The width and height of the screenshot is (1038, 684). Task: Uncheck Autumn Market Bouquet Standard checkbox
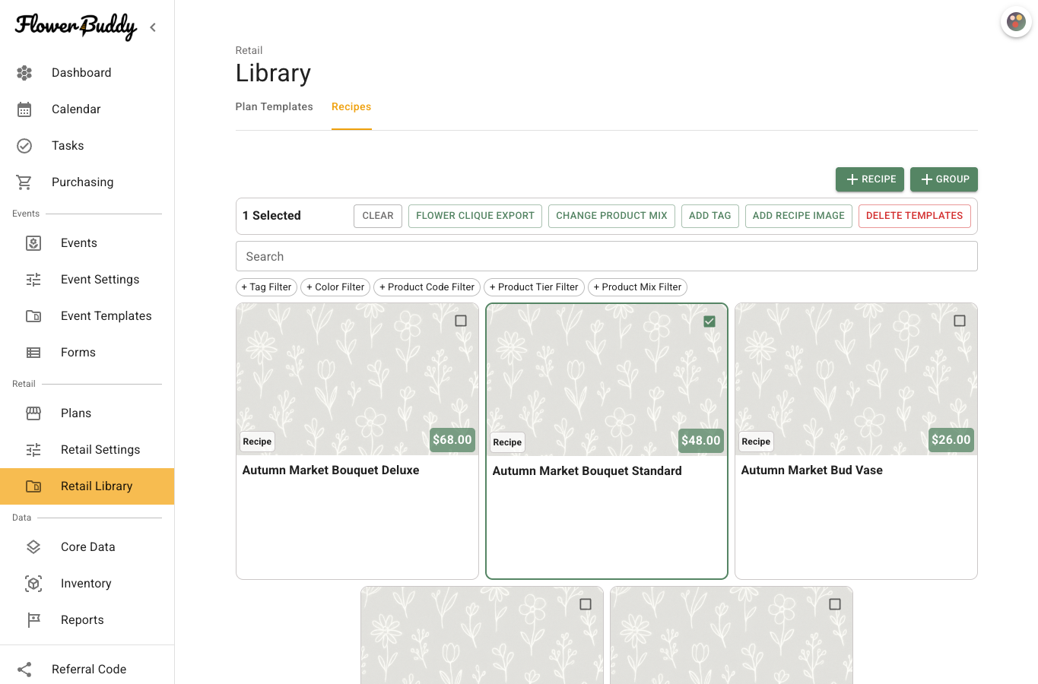tap(709, 321)
